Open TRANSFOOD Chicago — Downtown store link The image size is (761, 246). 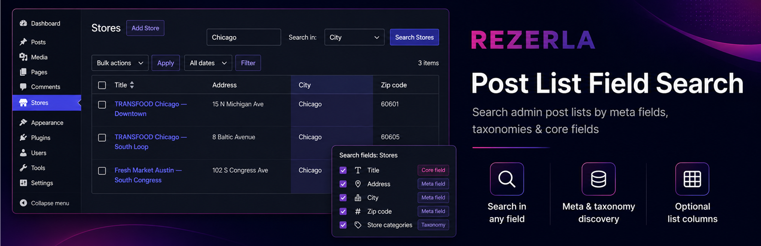[151, 109]
